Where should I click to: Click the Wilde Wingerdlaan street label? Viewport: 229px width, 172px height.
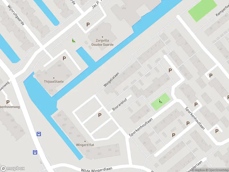pyautogui.click(x=97, y=170)
